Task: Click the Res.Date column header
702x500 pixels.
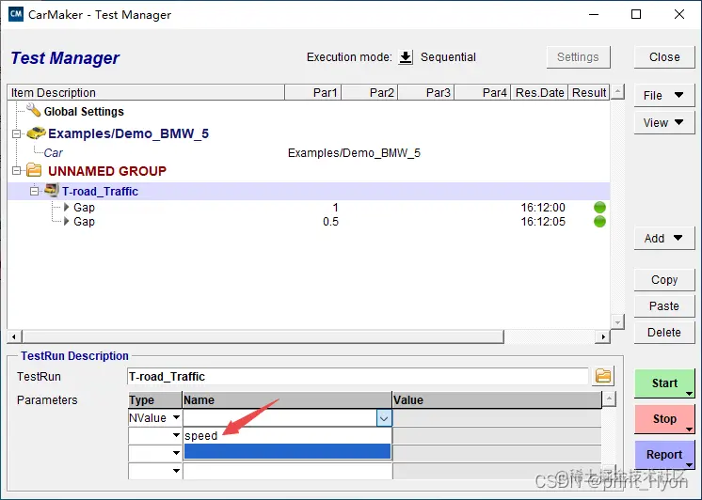Action: click(539, 93)
